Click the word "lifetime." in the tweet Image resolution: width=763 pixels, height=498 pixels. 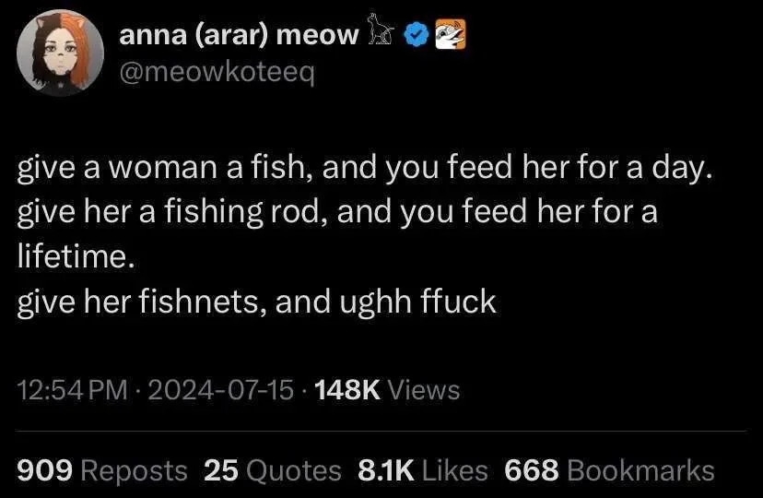(x=76, y=257)
